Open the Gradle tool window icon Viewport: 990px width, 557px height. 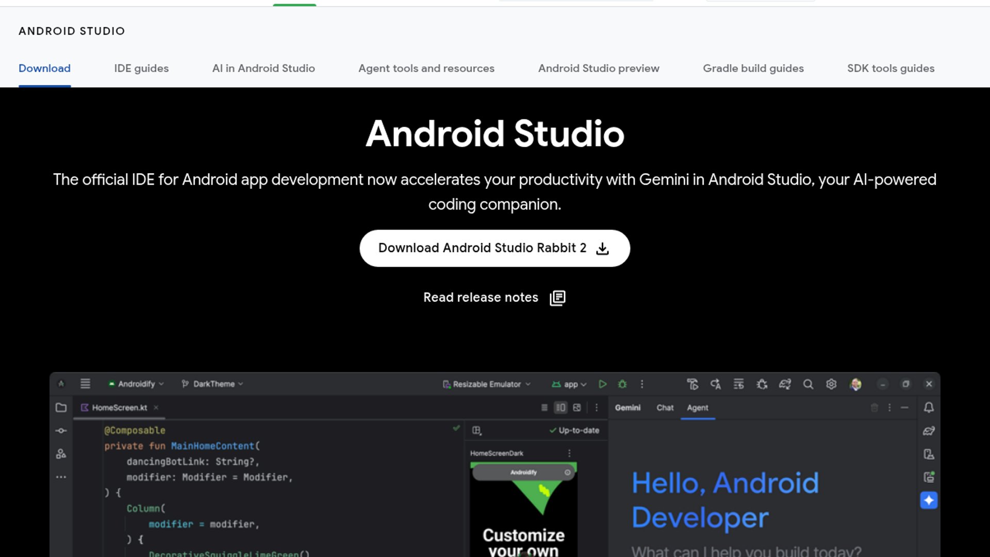929,431
